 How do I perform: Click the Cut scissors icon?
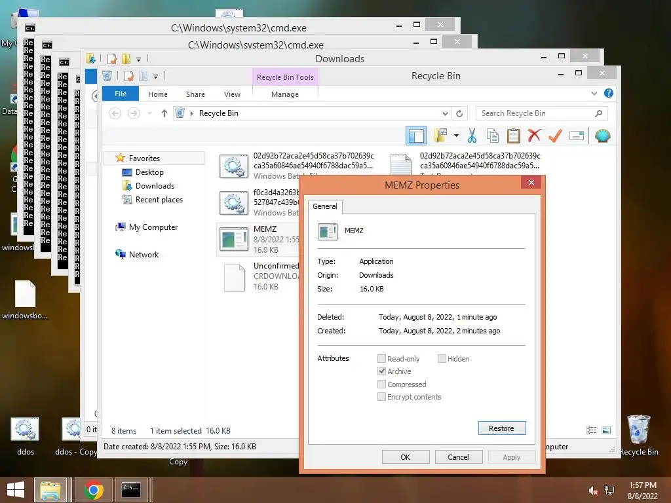point(472,136)
